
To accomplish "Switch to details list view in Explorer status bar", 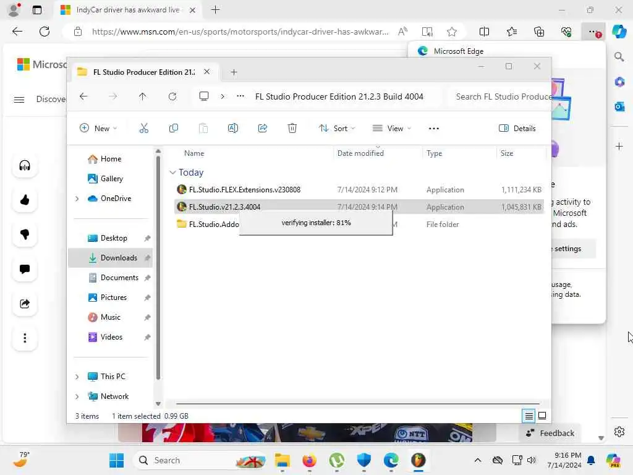I will (529, 416).
